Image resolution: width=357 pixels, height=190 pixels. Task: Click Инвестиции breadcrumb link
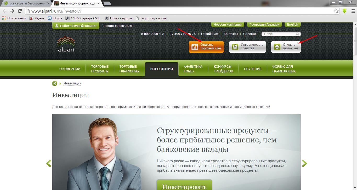(72, 83)
